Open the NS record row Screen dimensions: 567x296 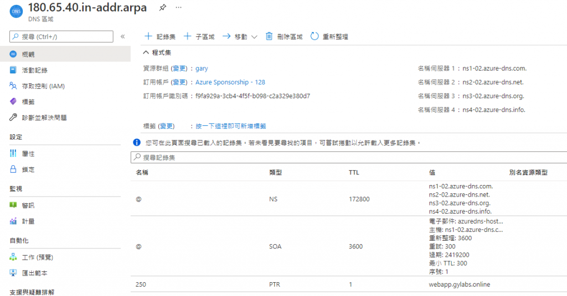click(x=349, y=199)
